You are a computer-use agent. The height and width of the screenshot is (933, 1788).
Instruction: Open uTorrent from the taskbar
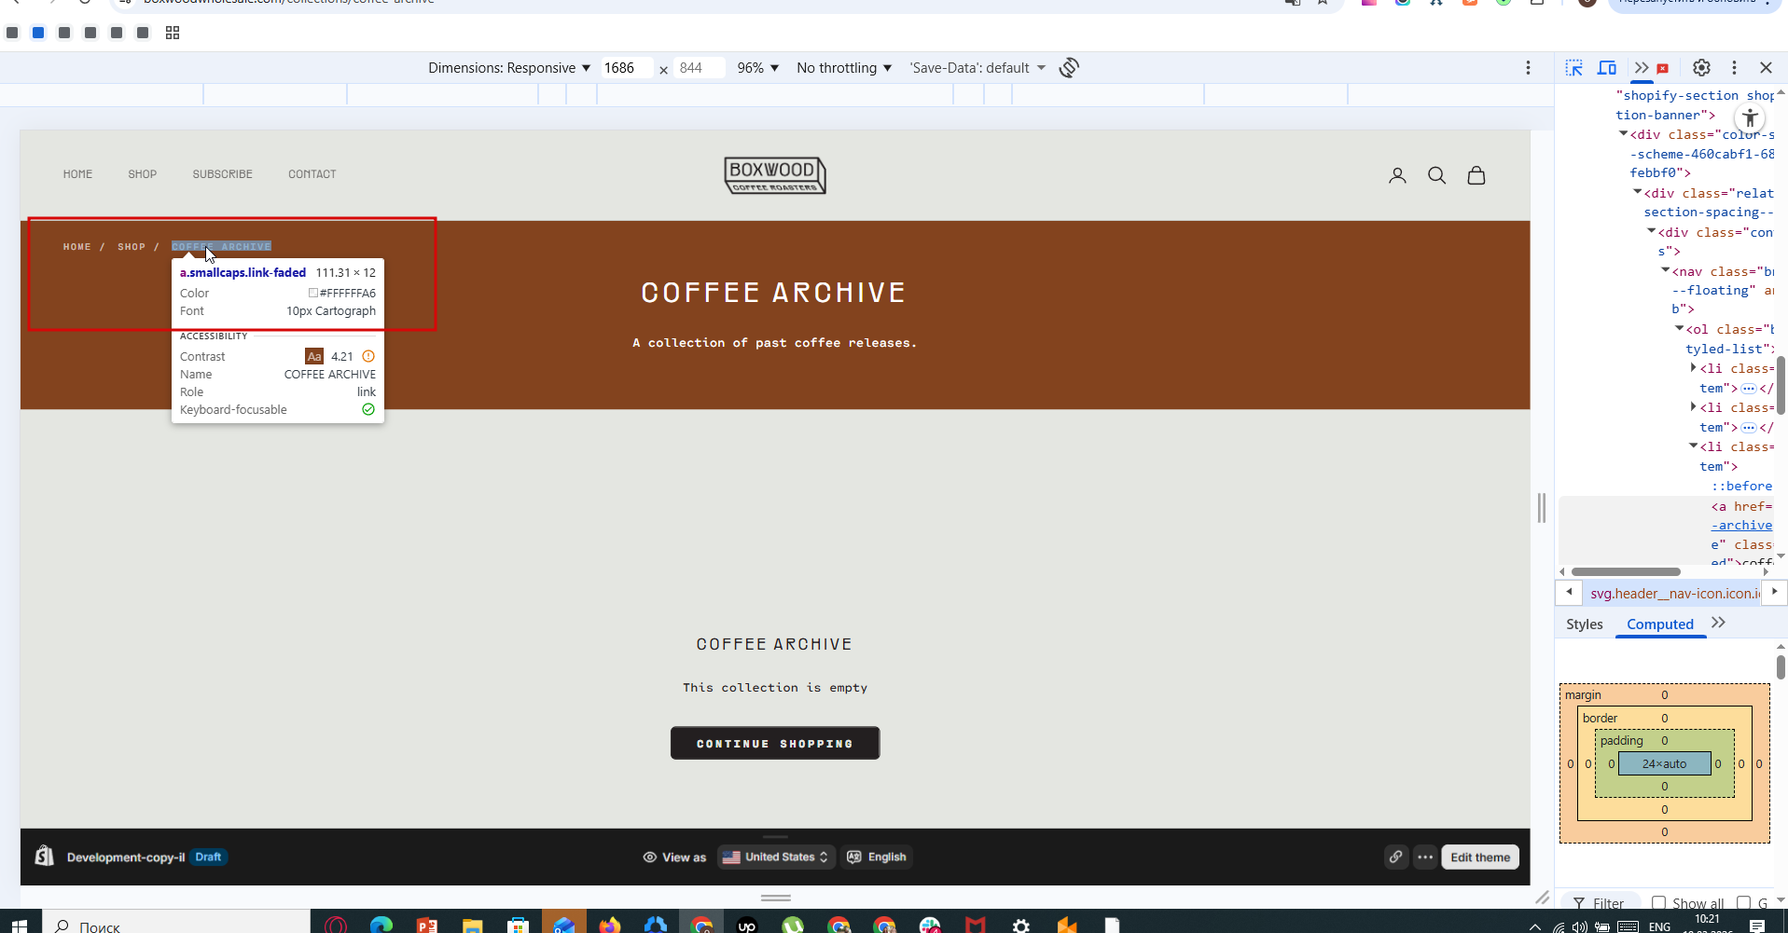(x=793, y=926)
